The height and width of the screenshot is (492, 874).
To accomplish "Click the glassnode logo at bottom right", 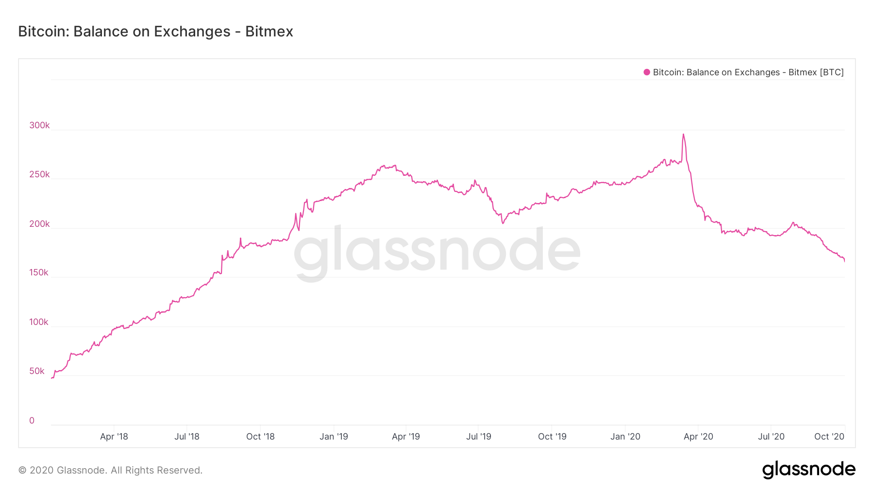I will coord(808,470).
